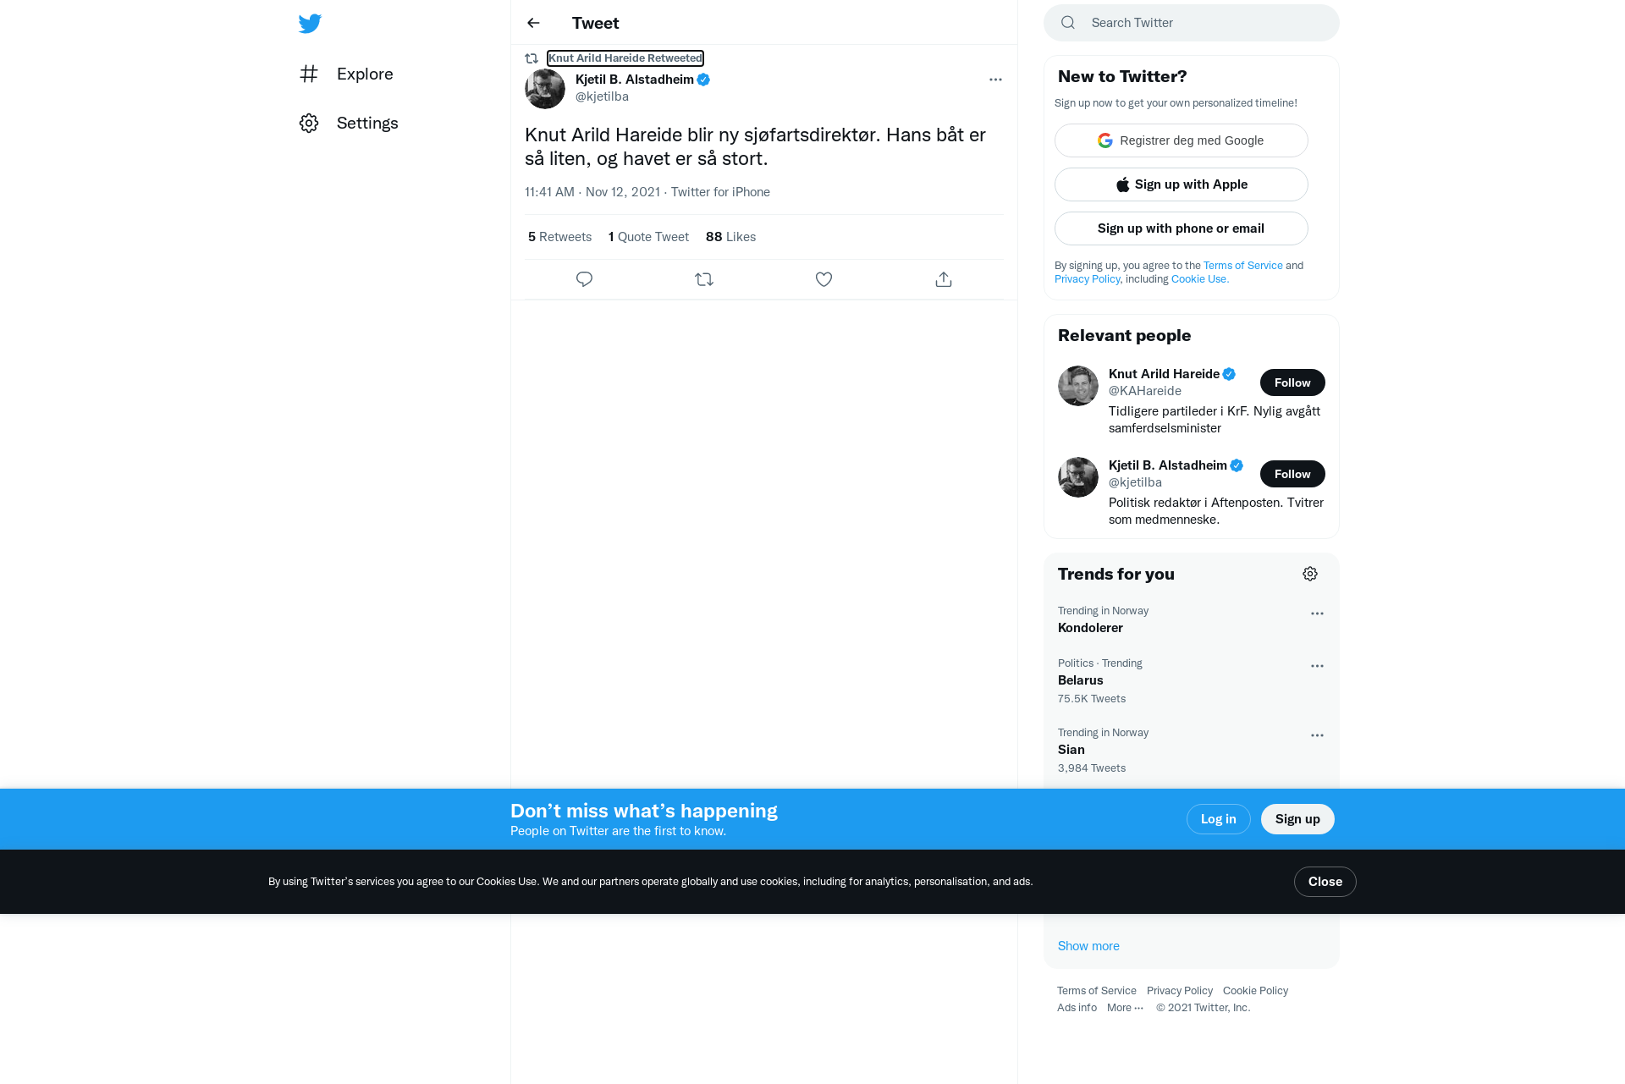Open tweet's more options ellipsis

click(995, 80)
